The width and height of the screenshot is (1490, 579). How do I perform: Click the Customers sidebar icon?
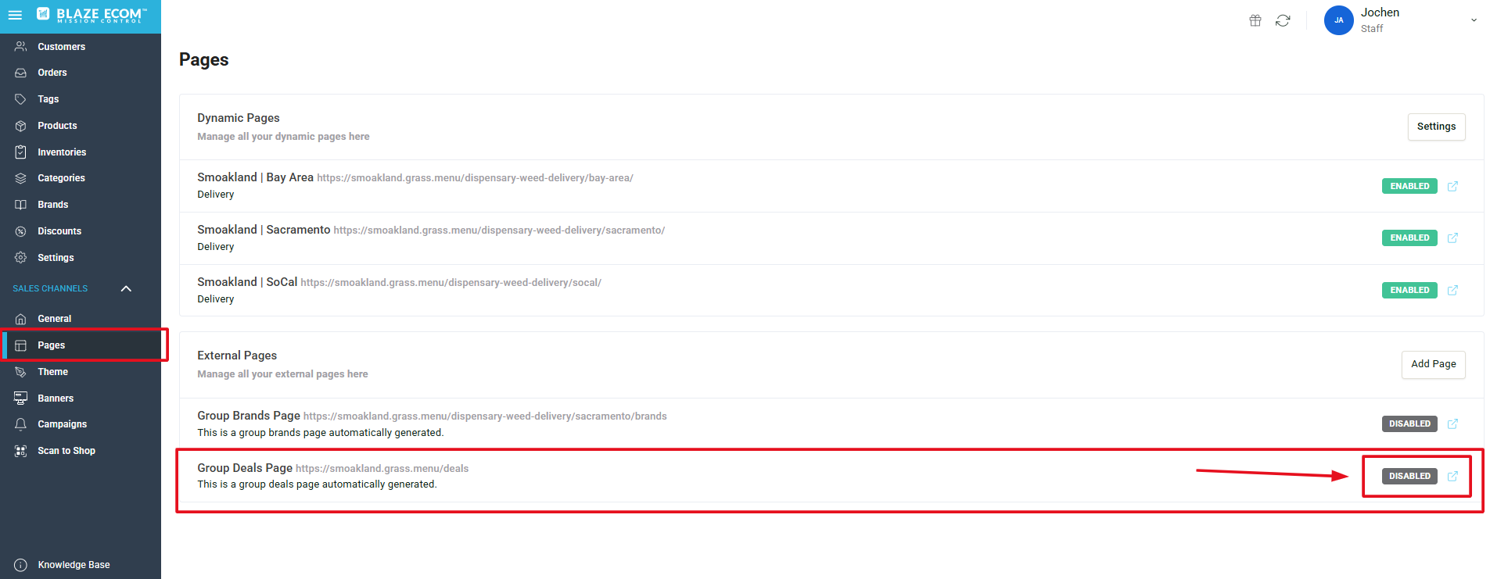click(x=21, y=47)
